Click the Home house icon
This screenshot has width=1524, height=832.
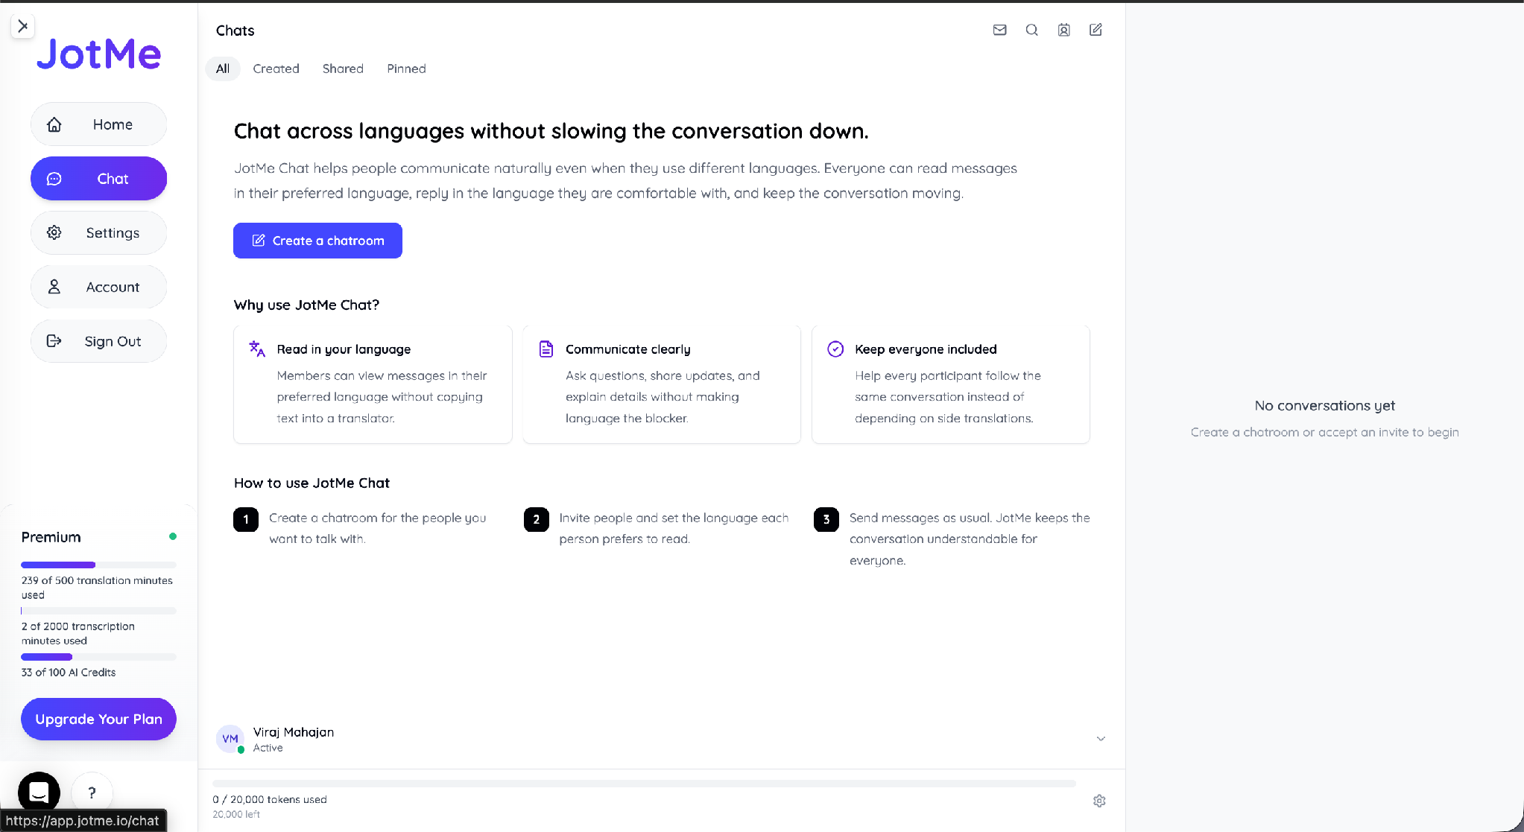[54, 124]
